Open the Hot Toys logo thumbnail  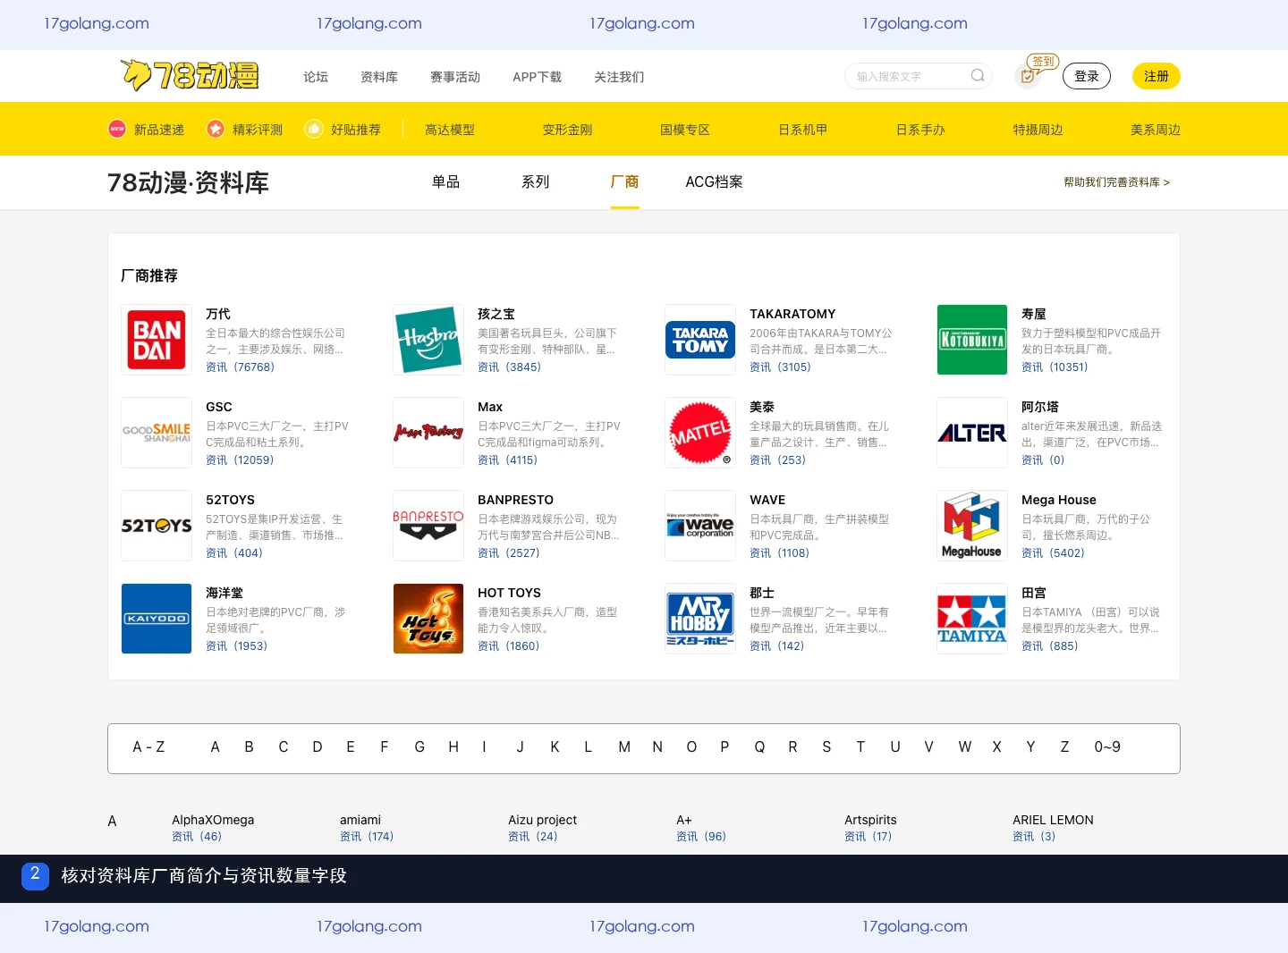click(x=428, y=619)
